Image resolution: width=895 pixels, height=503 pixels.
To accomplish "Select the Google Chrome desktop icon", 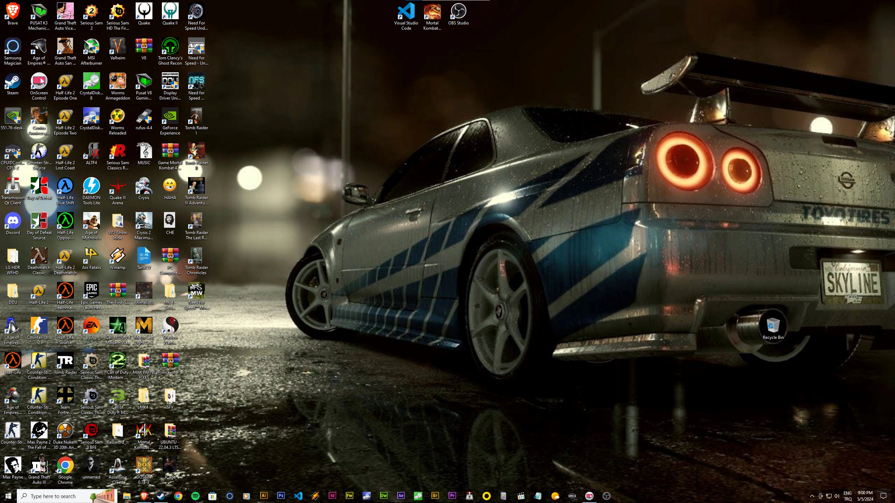I will 65,471.
